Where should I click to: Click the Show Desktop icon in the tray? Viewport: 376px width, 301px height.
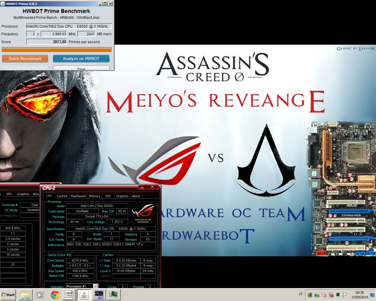[x=372, y=295]
